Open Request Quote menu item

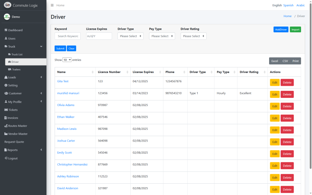[x=14, y=142]
